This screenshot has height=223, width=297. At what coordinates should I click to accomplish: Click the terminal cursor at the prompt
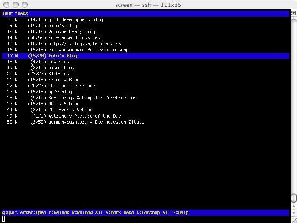click(x=3, y=219)
